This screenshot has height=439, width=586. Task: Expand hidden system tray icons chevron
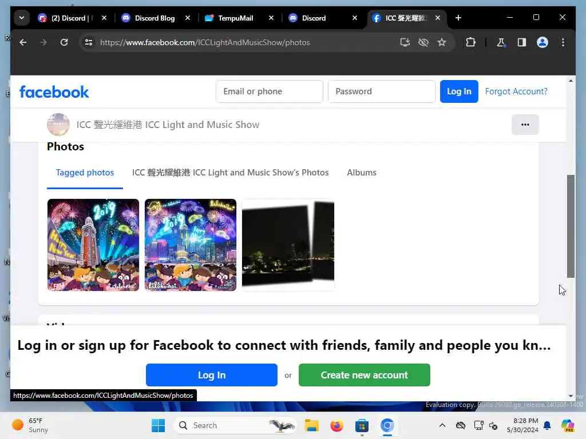(442, 425)
